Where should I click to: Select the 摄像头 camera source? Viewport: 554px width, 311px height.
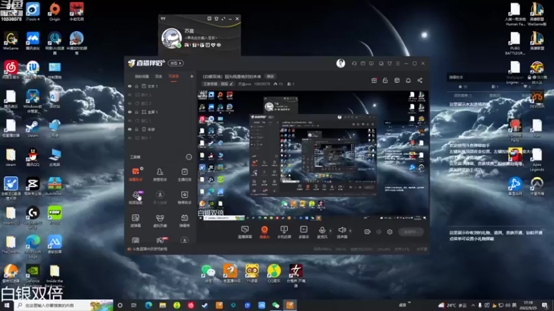click(x=265, y=232)
